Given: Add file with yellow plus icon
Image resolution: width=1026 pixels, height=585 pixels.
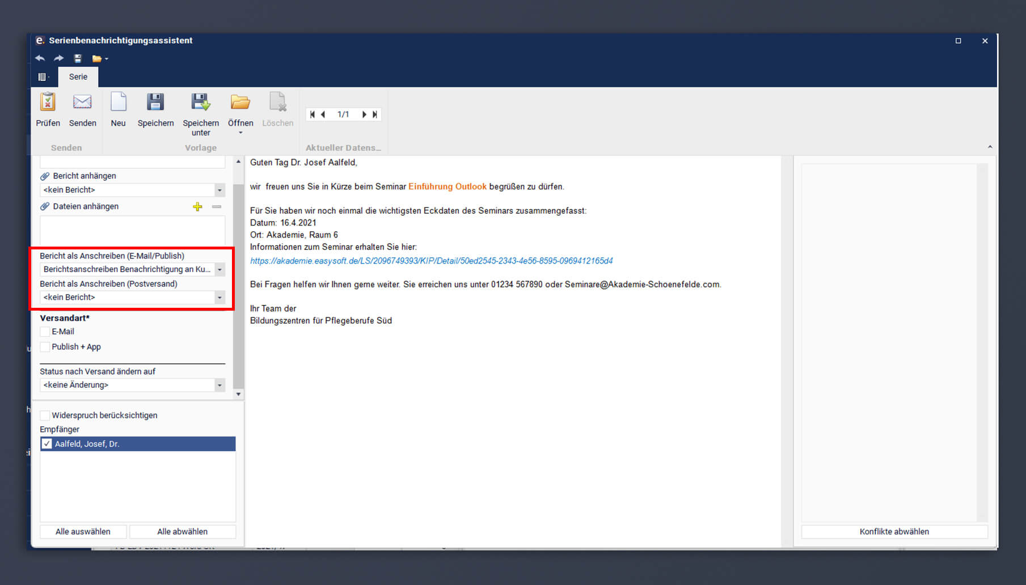Looking at the screenshot, I should click(197, 207).
